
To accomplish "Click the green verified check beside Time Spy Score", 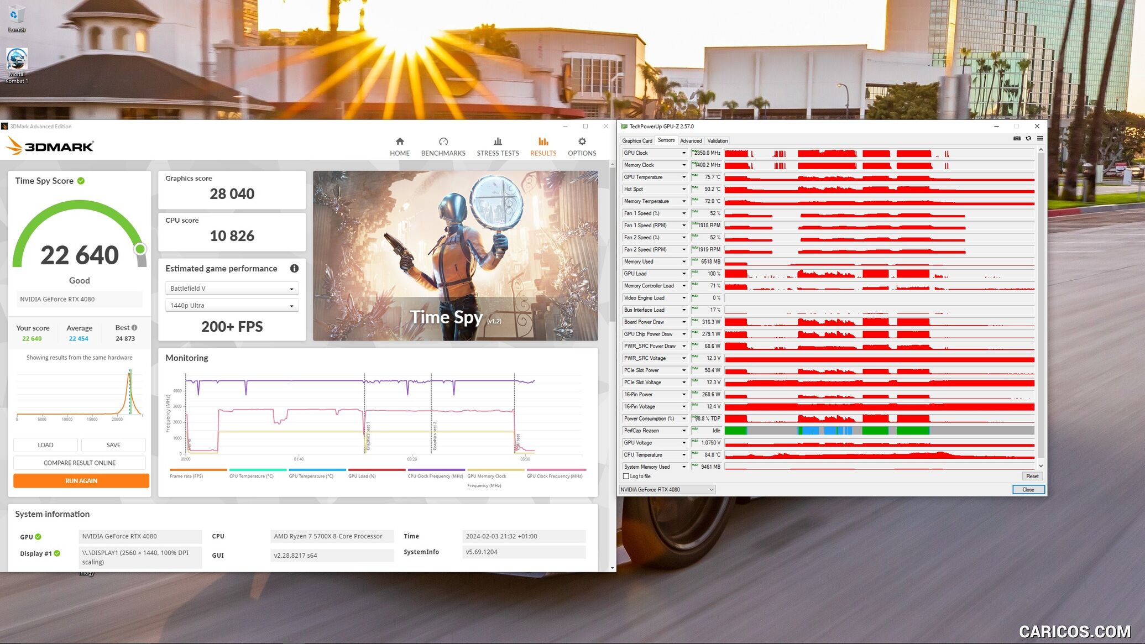I will tap(81, 181).
